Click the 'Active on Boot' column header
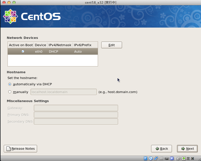Screen dimensions: 201x161 point(21,45)
